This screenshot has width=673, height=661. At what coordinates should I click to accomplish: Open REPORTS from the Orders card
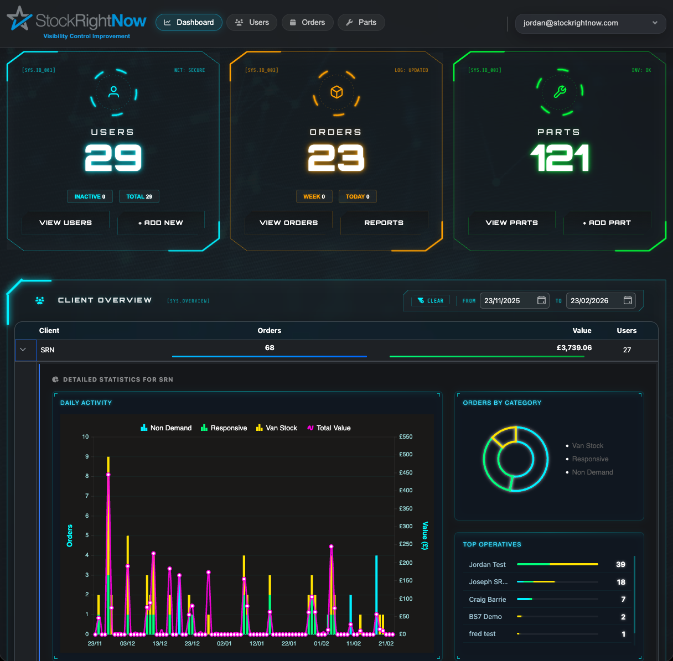click(x=384, y=223)
